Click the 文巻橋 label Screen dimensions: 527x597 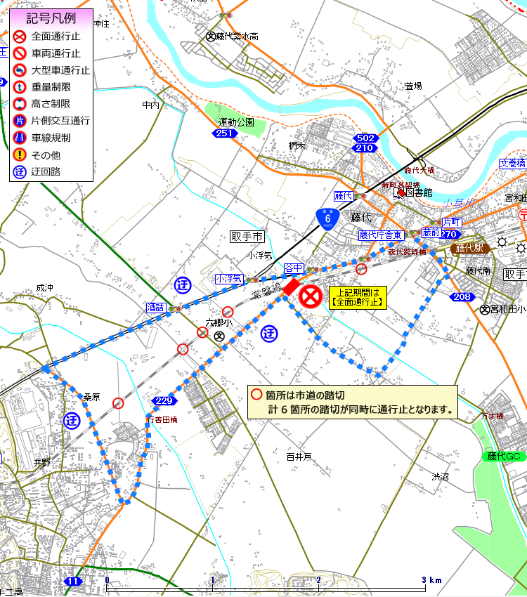(512, 164)
